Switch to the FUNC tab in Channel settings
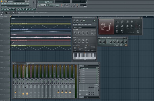The width and height of the screenshot is (154, 101). point(90,25)
